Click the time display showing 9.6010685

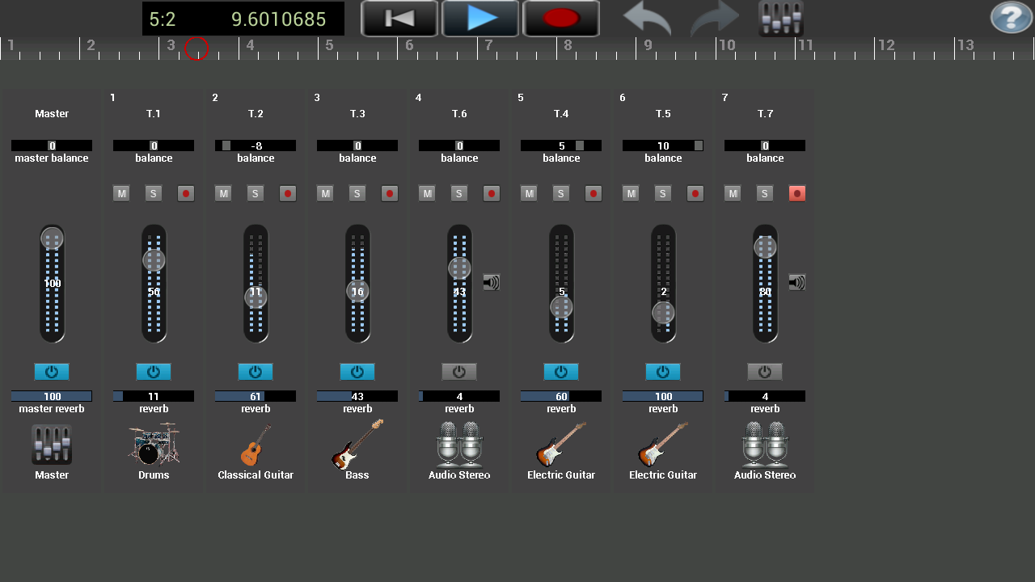click(279, 18)
